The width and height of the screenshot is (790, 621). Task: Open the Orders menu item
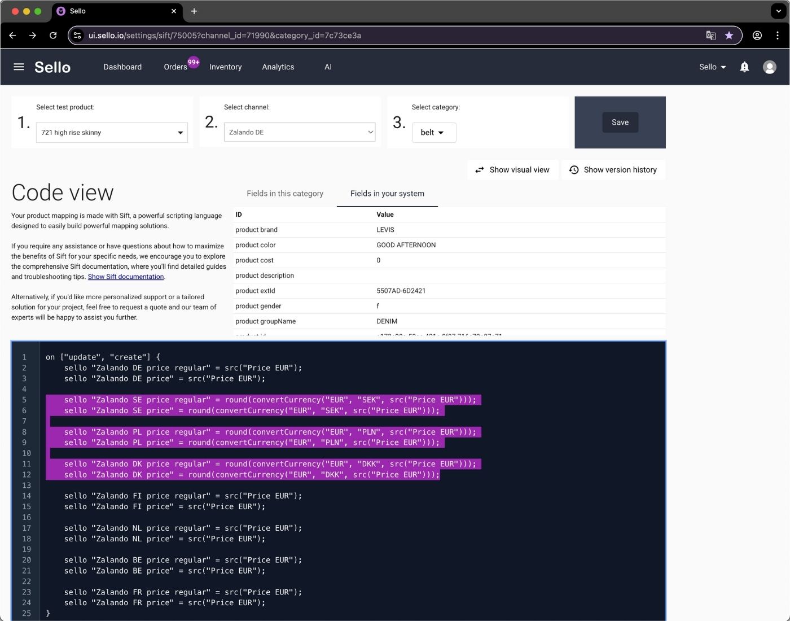pyautogui.click(x=175, y=67)
